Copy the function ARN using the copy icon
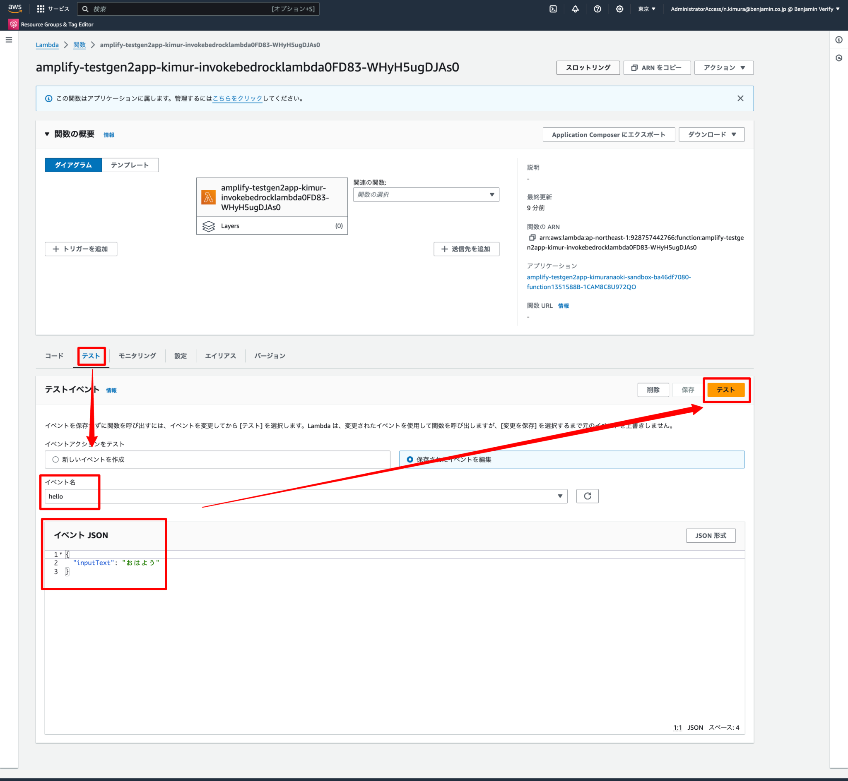 (x=532, y=237)
